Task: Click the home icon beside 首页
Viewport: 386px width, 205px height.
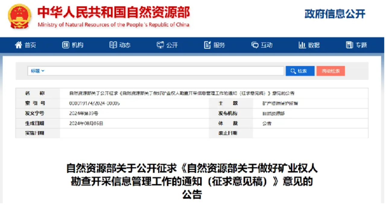Action: click(19, 45)
